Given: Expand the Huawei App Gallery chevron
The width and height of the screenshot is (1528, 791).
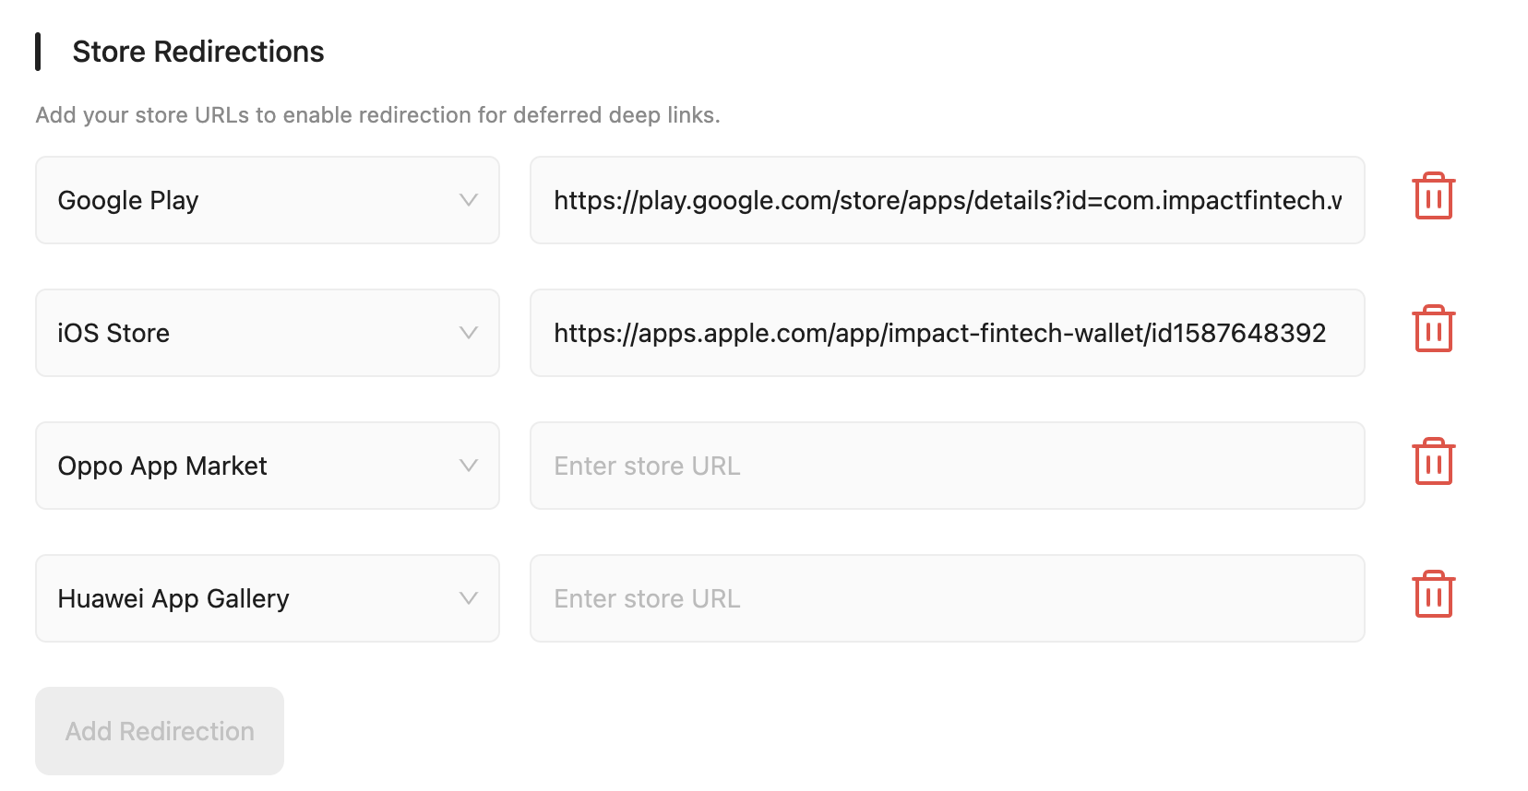Looking at the screenshot, I should tap(469, 598).
